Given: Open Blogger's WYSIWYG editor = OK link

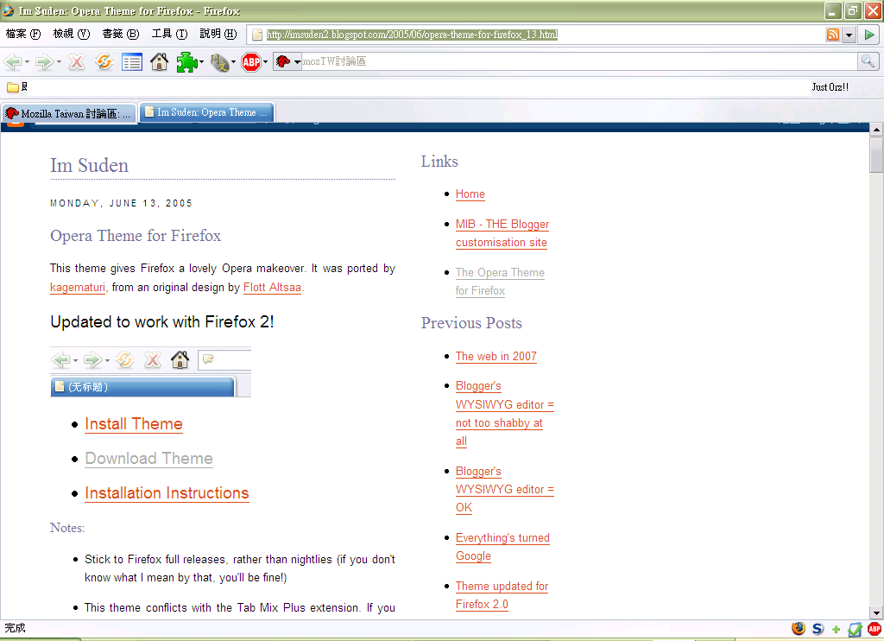Looking at the screenshot, I should click(504, 489).
